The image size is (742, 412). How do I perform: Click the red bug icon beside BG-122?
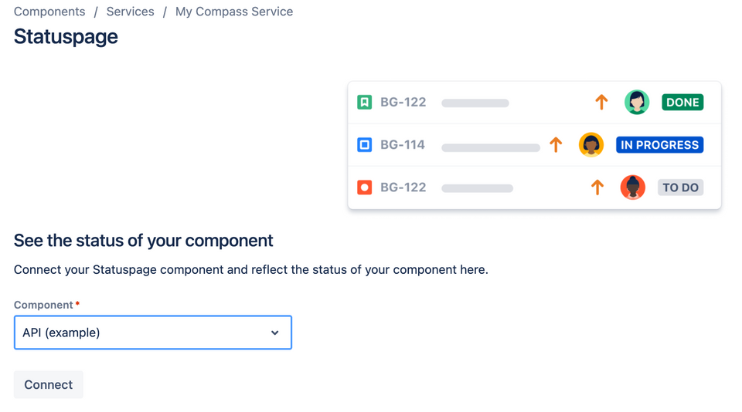point(364,187)
